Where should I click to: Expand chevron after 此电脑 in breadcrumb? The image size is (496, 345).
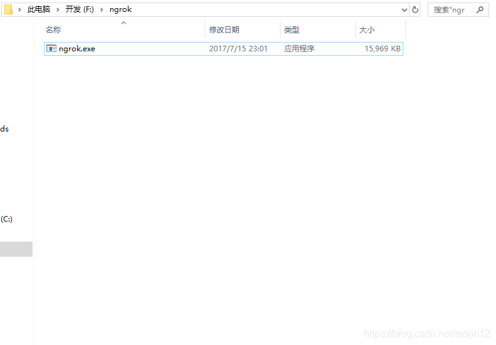[58, 9]
